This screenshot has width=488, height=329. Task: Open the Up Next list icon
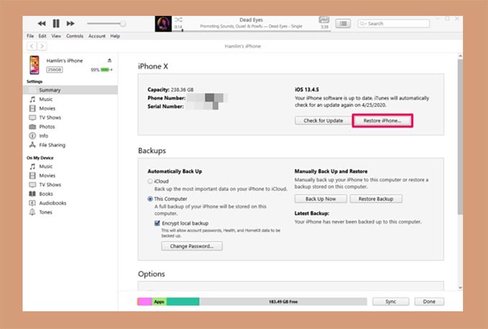tap(343, 24)
